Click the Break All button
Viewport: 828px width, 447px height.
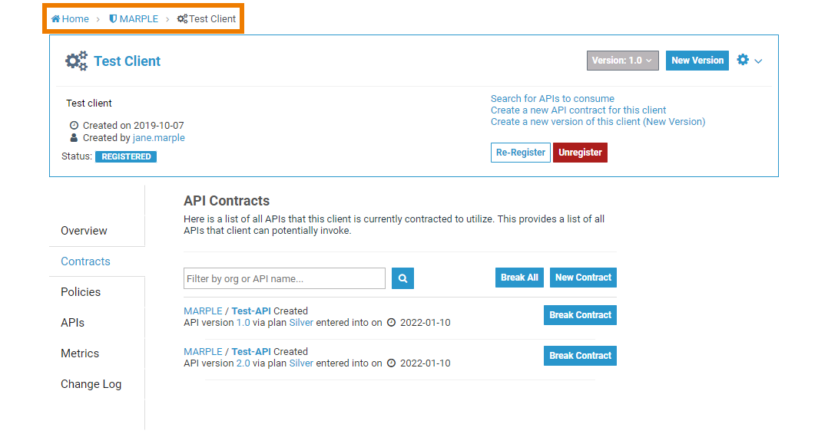(x=519, y=278)
